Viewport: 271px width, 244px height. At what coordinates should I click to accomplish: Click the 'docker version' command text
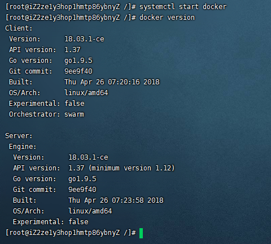167,18
